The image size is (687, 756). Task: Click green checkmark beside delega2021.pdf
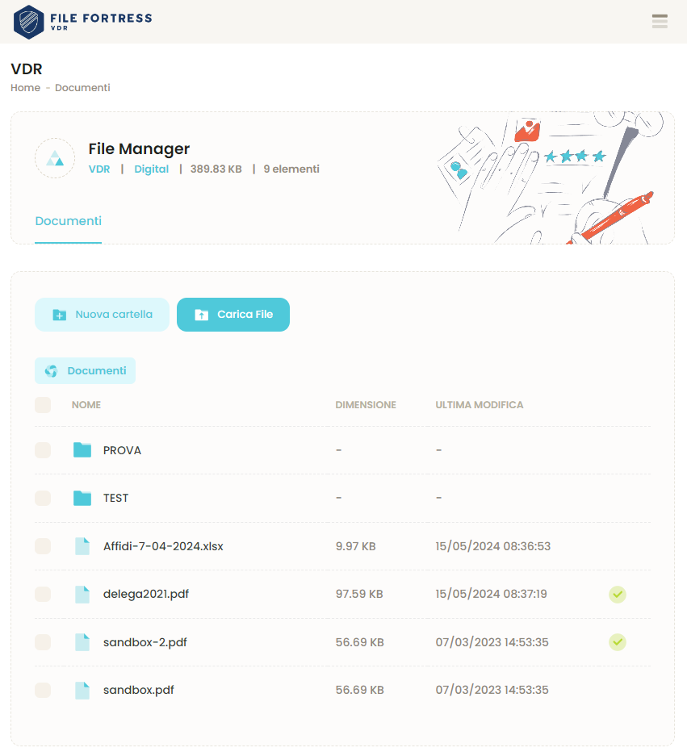(x=618, y=595)
